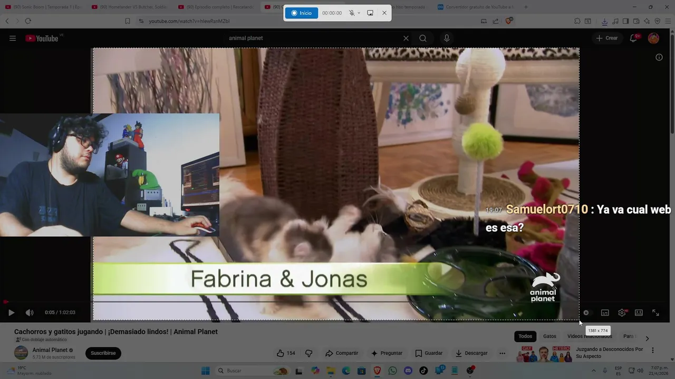Switch to the Convertidor gratuito de YouTube tab

(x=476, y=7)
